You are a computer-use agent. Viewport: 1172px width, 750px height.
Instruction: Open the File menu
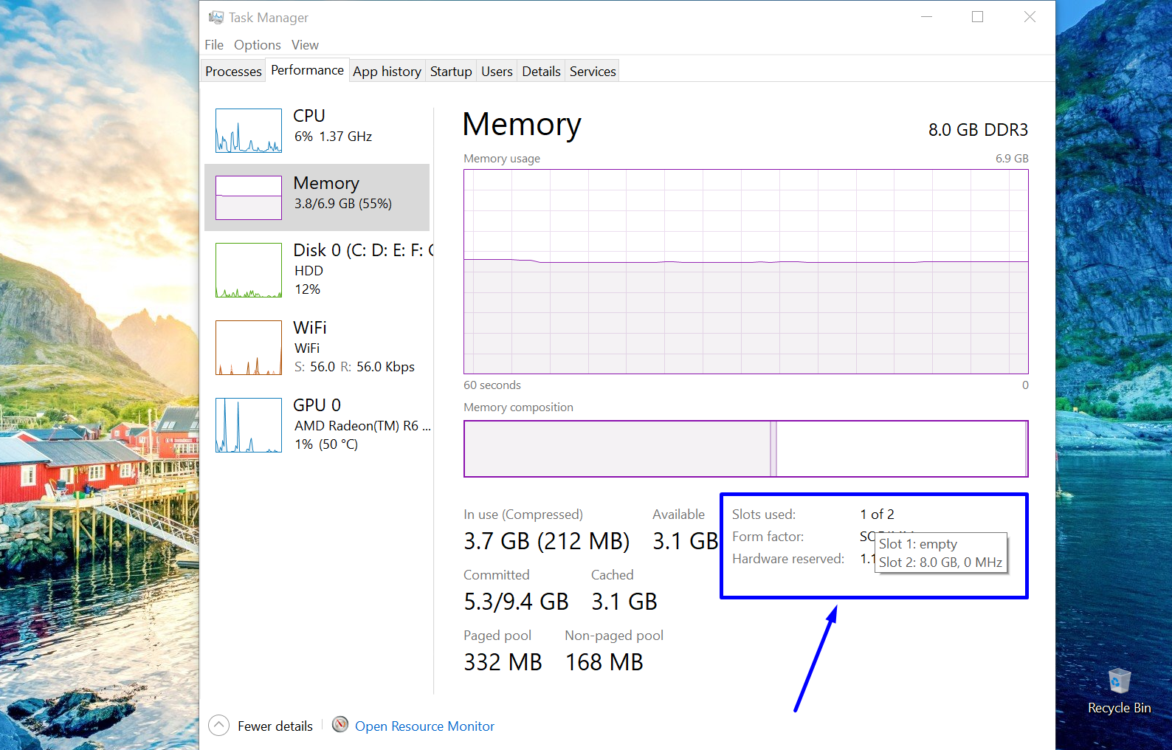(x=214, y=45)
